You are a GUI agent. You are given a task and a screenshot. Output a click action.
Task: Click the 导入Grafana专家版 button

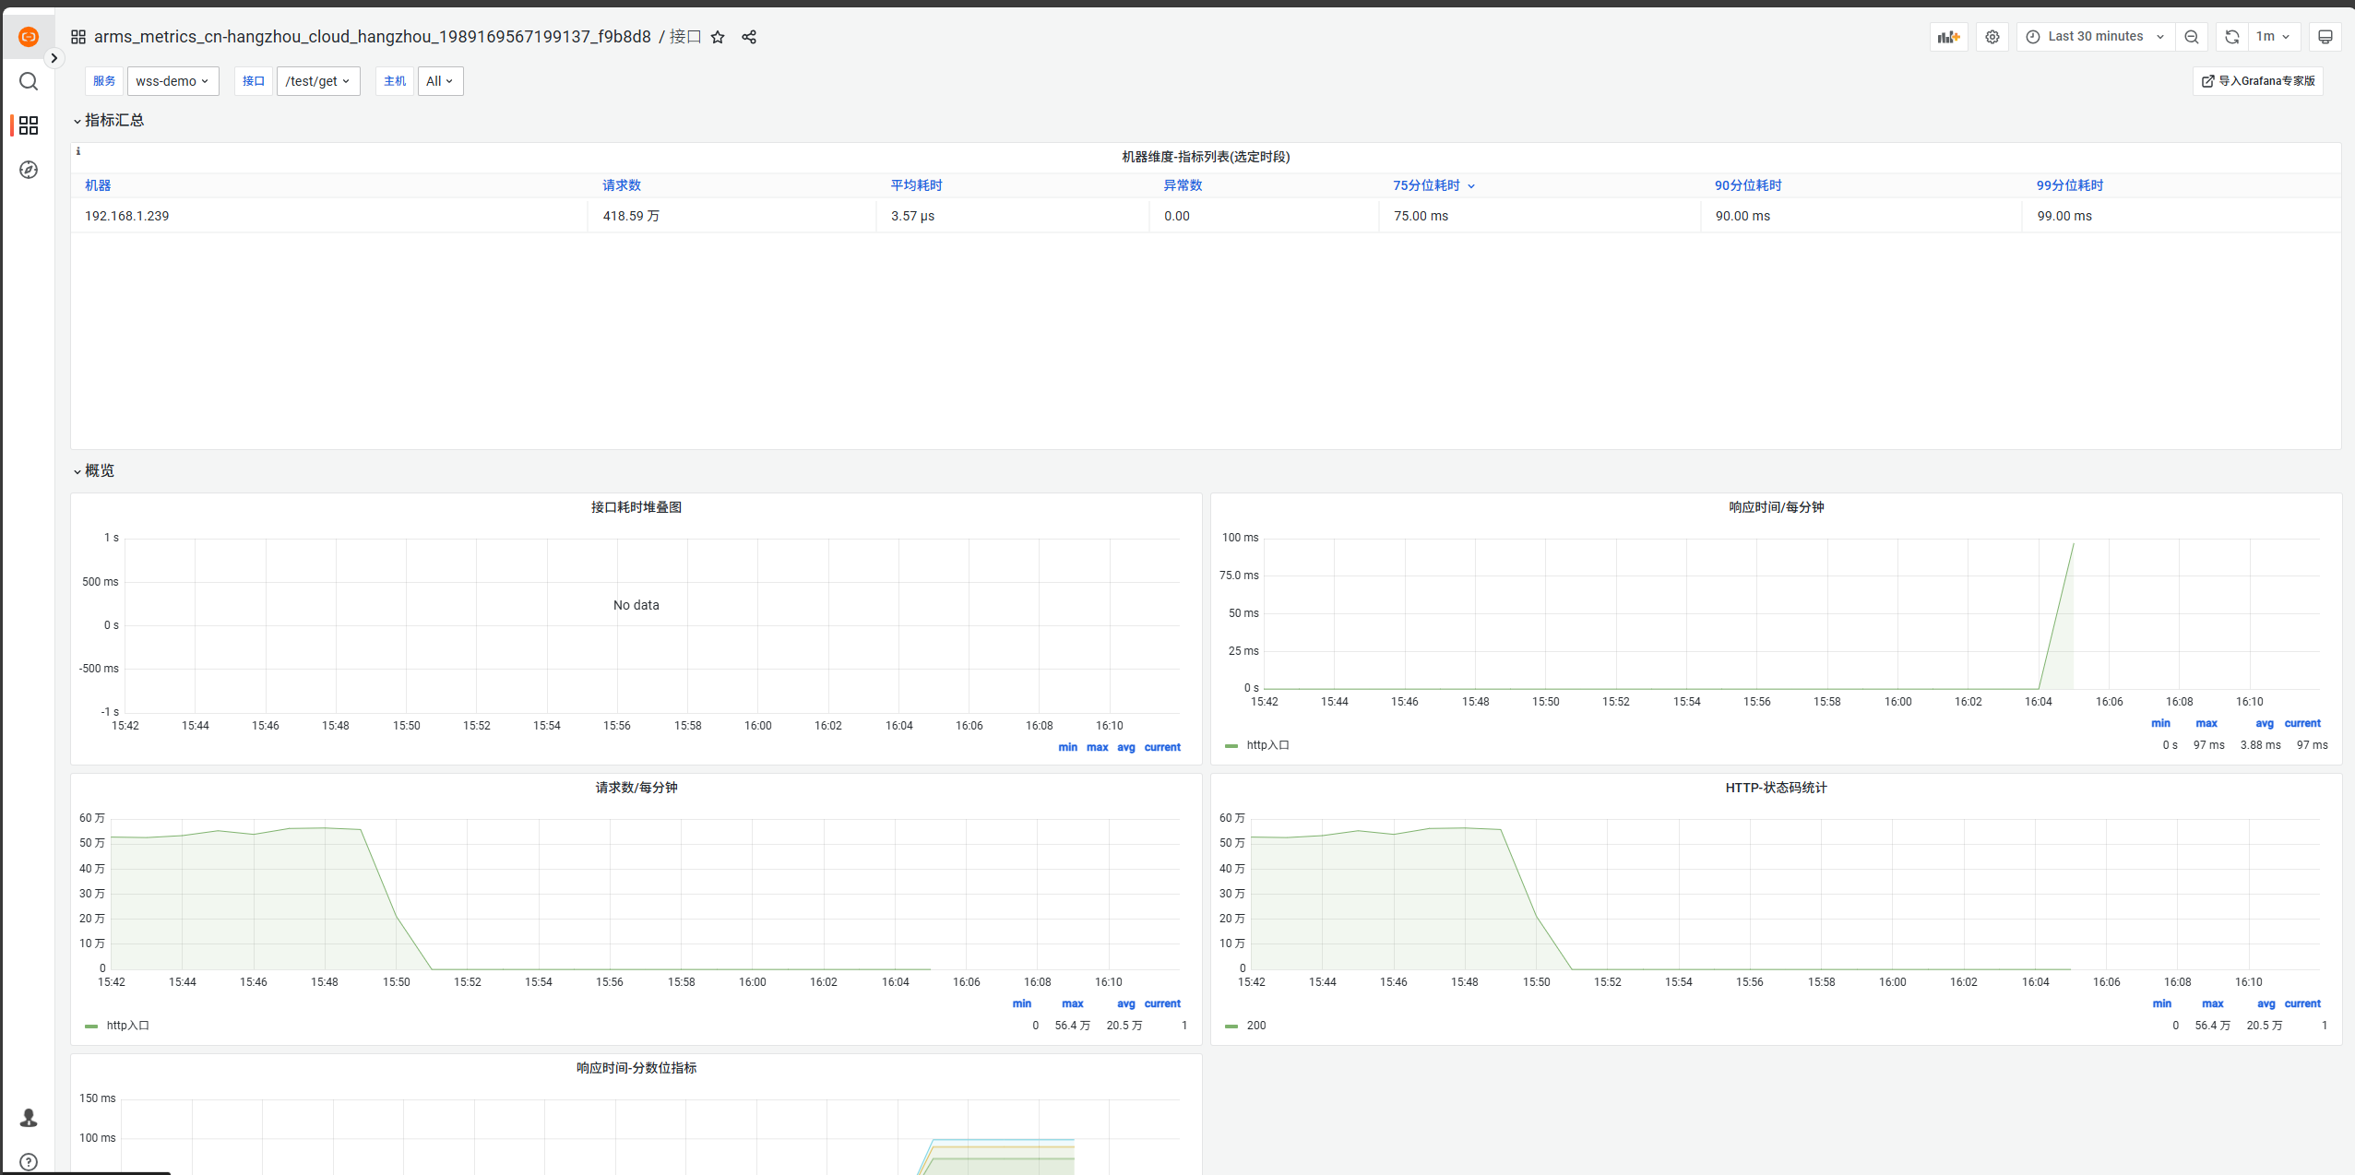pyautogui.click(x=2257, y=81)
